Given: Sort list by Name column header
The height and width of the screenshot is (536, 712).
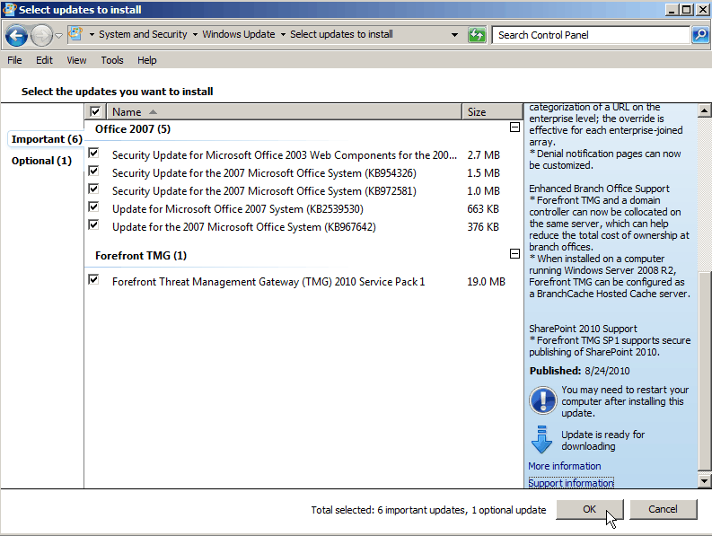Looking at the screenshot, I should click(x=284, y=111).
